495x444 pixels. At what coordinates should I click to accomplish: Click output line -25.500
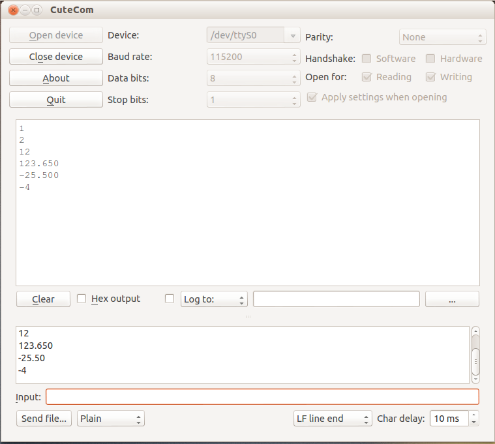[x=39, y=175]
